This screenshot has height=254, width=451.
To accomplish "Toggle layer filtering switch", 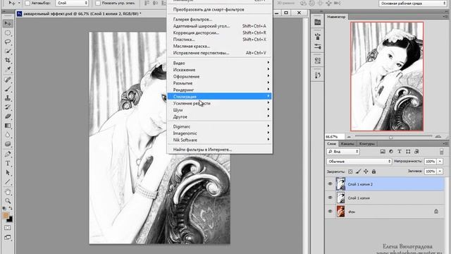I will pyautogui.click(x=442, y=152).
